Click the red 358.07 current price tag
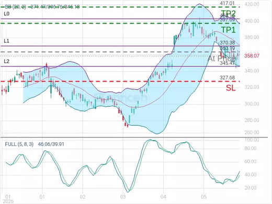This screenshot has height=204, width=272. (252, 56)
